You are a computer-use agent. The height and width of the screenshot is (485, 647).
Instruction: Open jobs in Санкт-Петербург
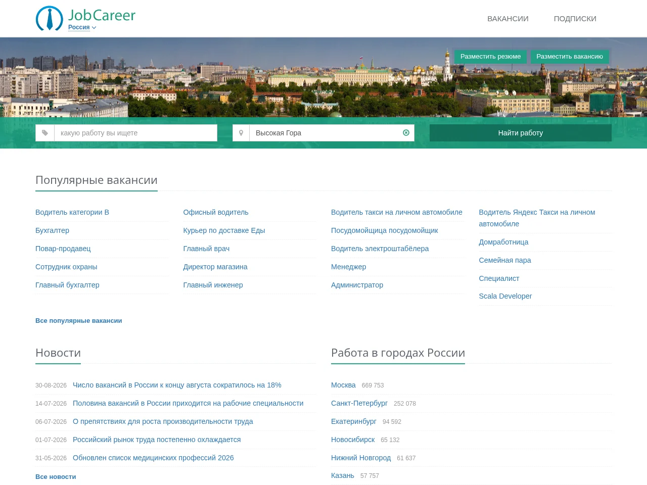(359, 403)
